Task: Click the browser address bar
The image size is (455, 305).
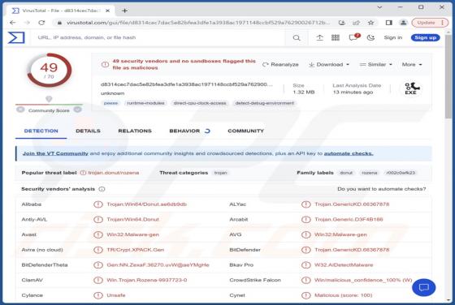Action: [197, 23]
